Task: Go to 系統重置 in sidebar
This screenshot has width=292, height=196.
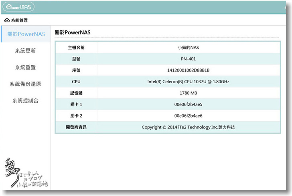Action: coord(25,67)
